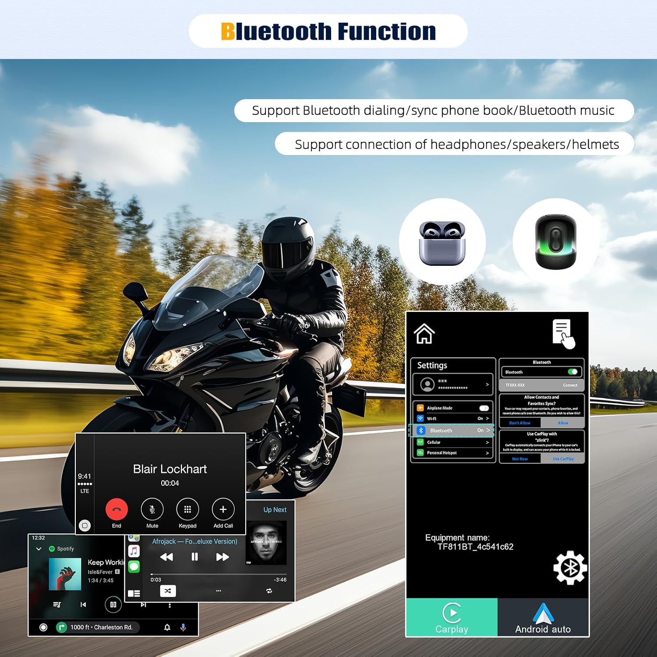Open the Messages app icon in the CarPlay sidebar
Viewport: 657px width, 657px height.
134,567
